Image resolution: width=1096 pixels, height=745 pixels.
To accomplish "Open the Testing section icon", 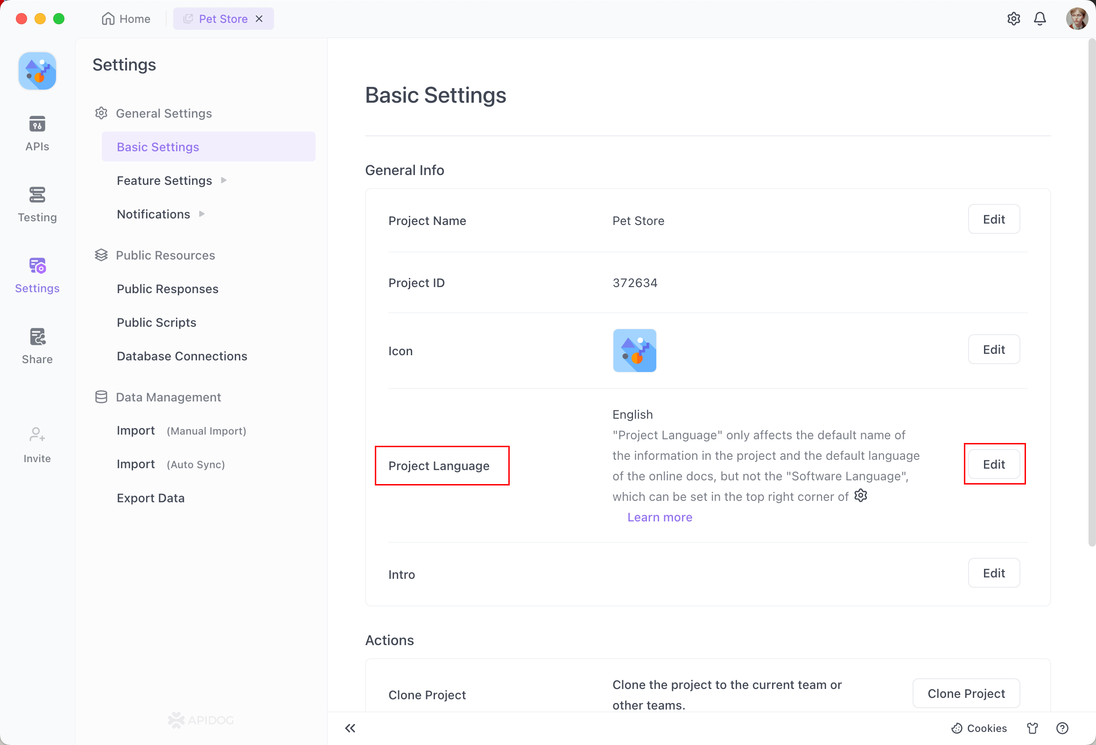I will click(x=37, y=195).
